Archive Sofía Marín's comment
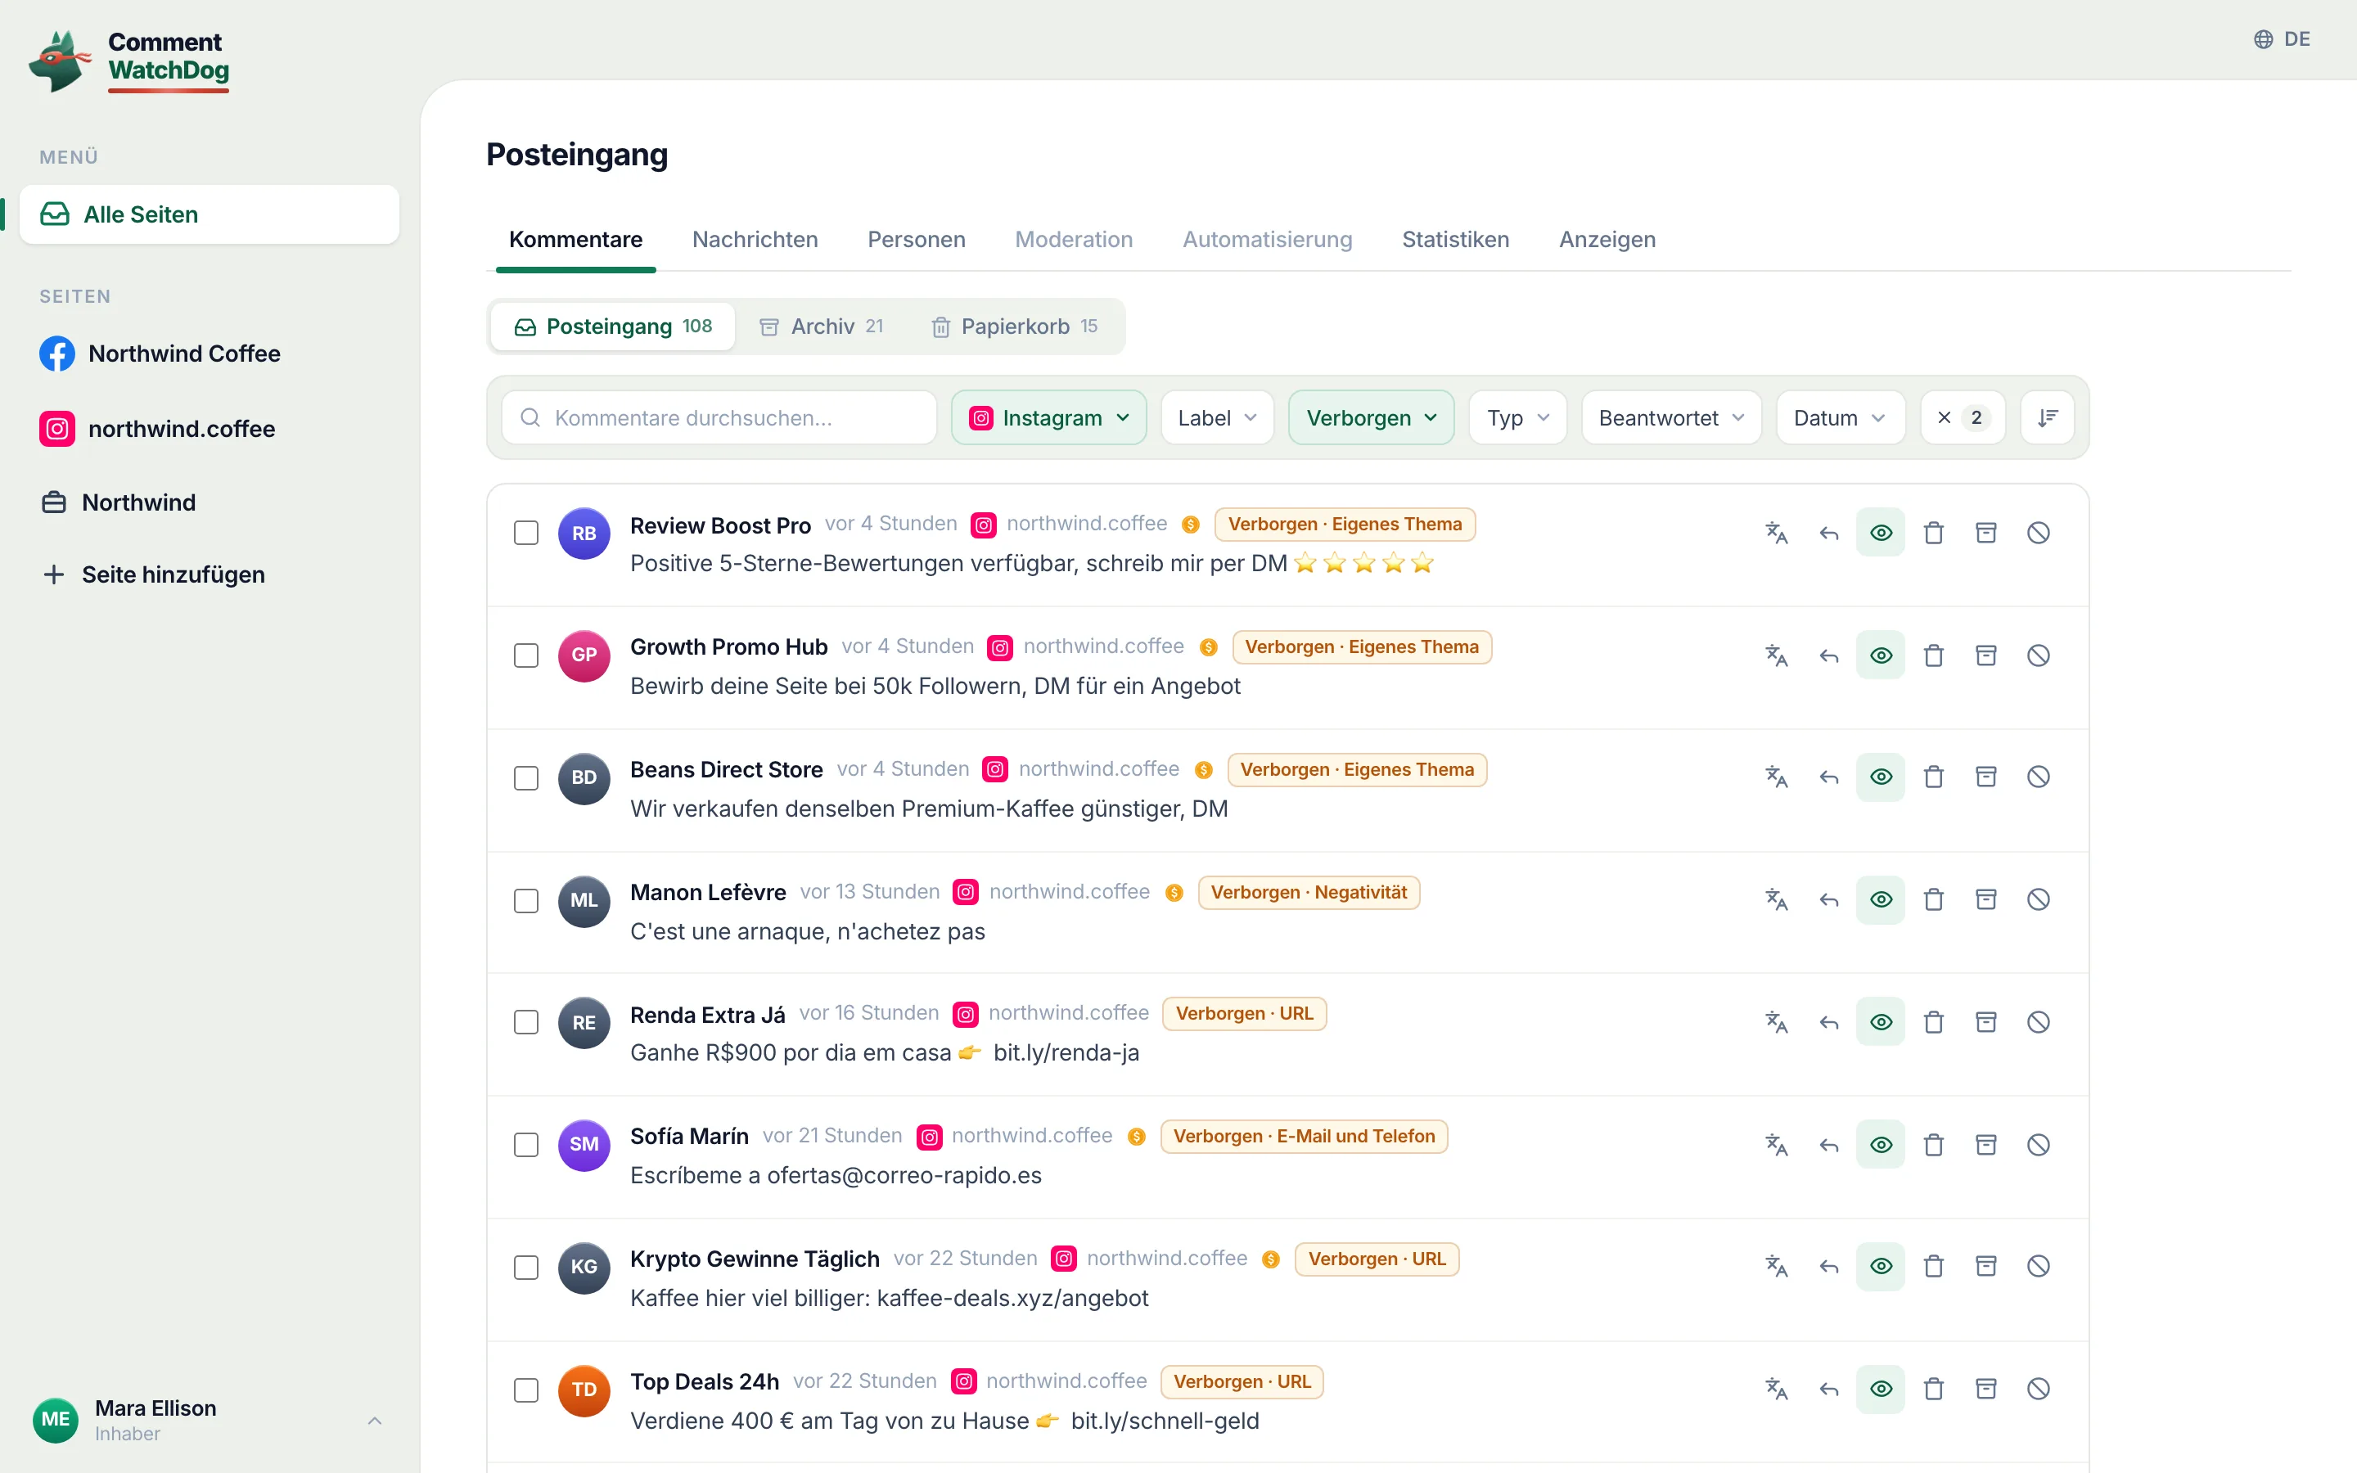Screen dimensions: 2357x1473 pos(1986,1145)
